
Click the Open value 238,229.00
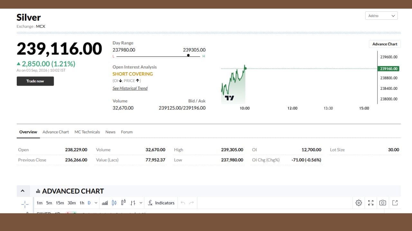coord(76,150)
